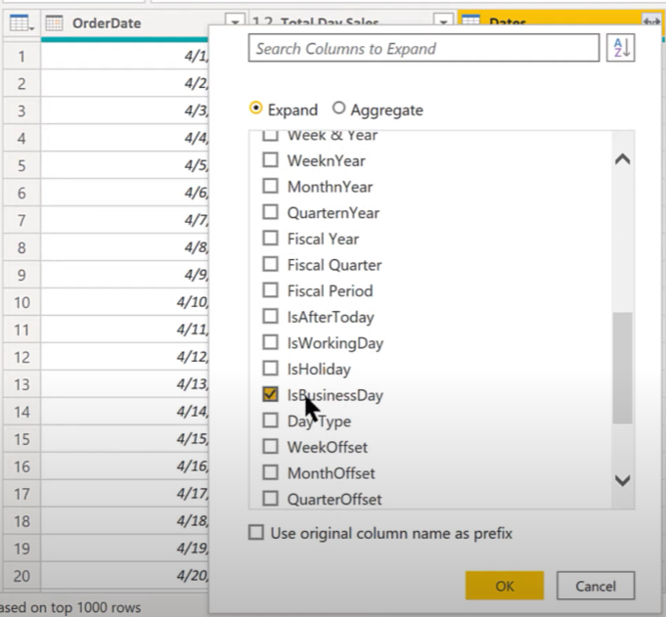Select the Aggregate radio option
The height and width of the screenshot is (617, 666).
(x=338, y=109)
